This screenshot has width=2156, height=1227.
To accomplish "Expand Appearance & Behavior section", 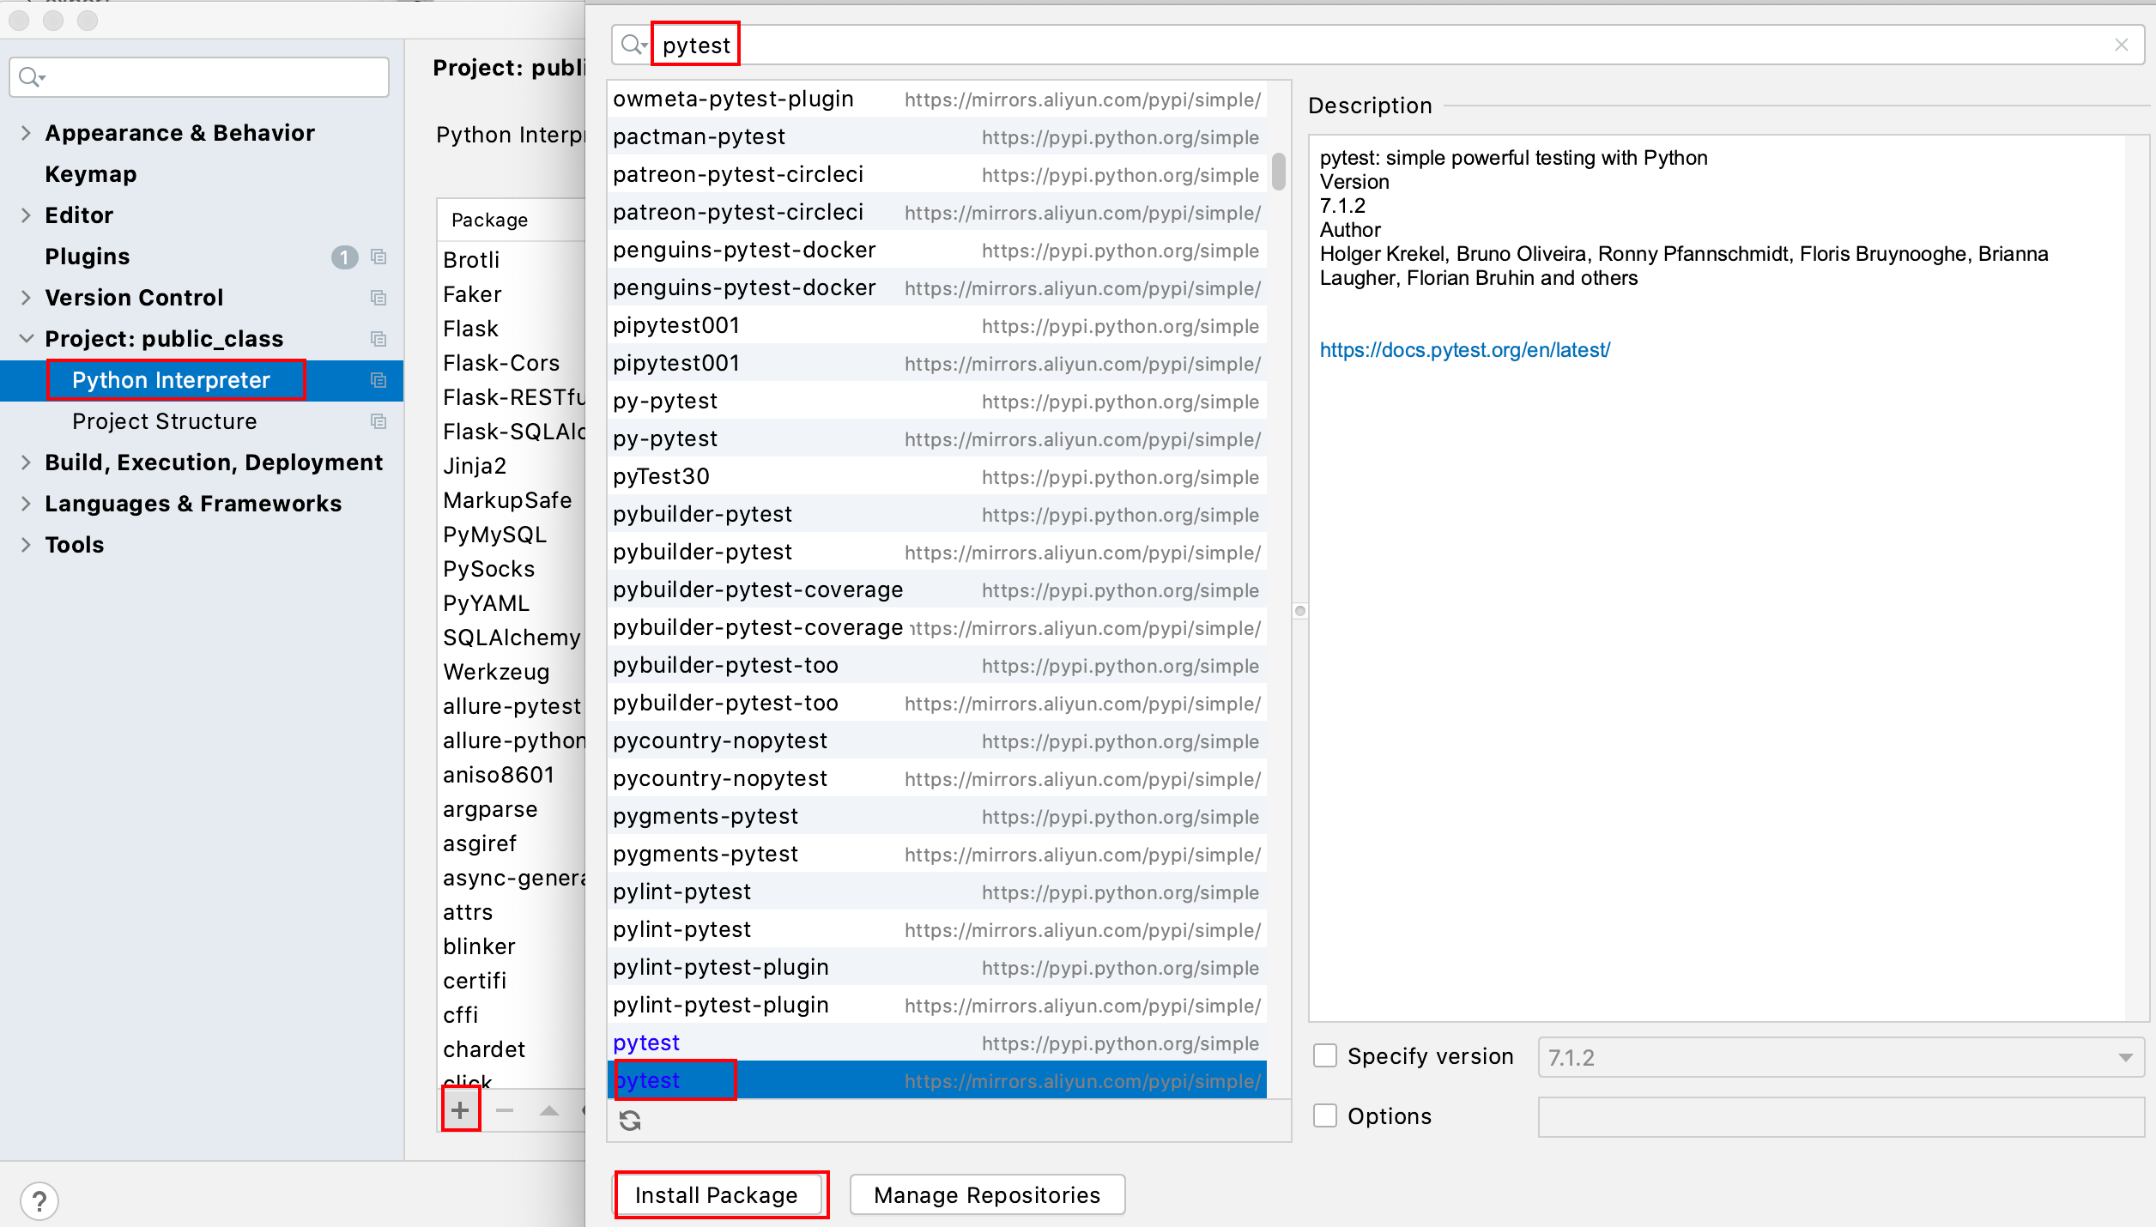I will (x=26, y=133).
